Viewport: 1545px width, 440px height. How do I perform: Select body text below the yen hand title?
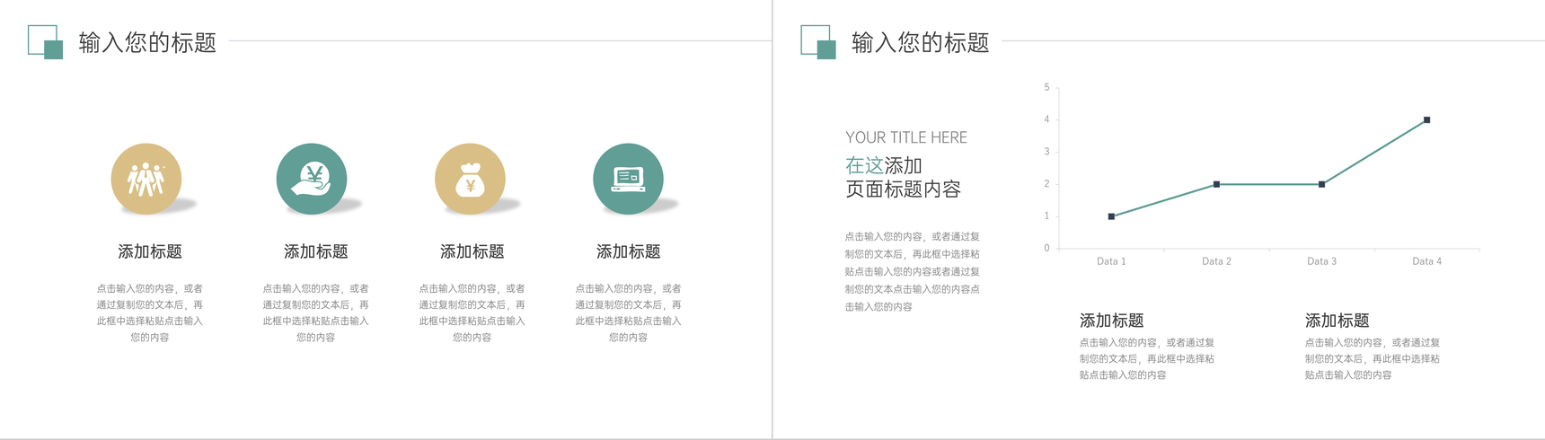[315, 312]
